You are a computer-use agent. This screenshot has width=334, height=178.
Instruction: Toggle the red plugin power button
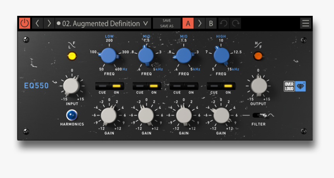point(25,23)
